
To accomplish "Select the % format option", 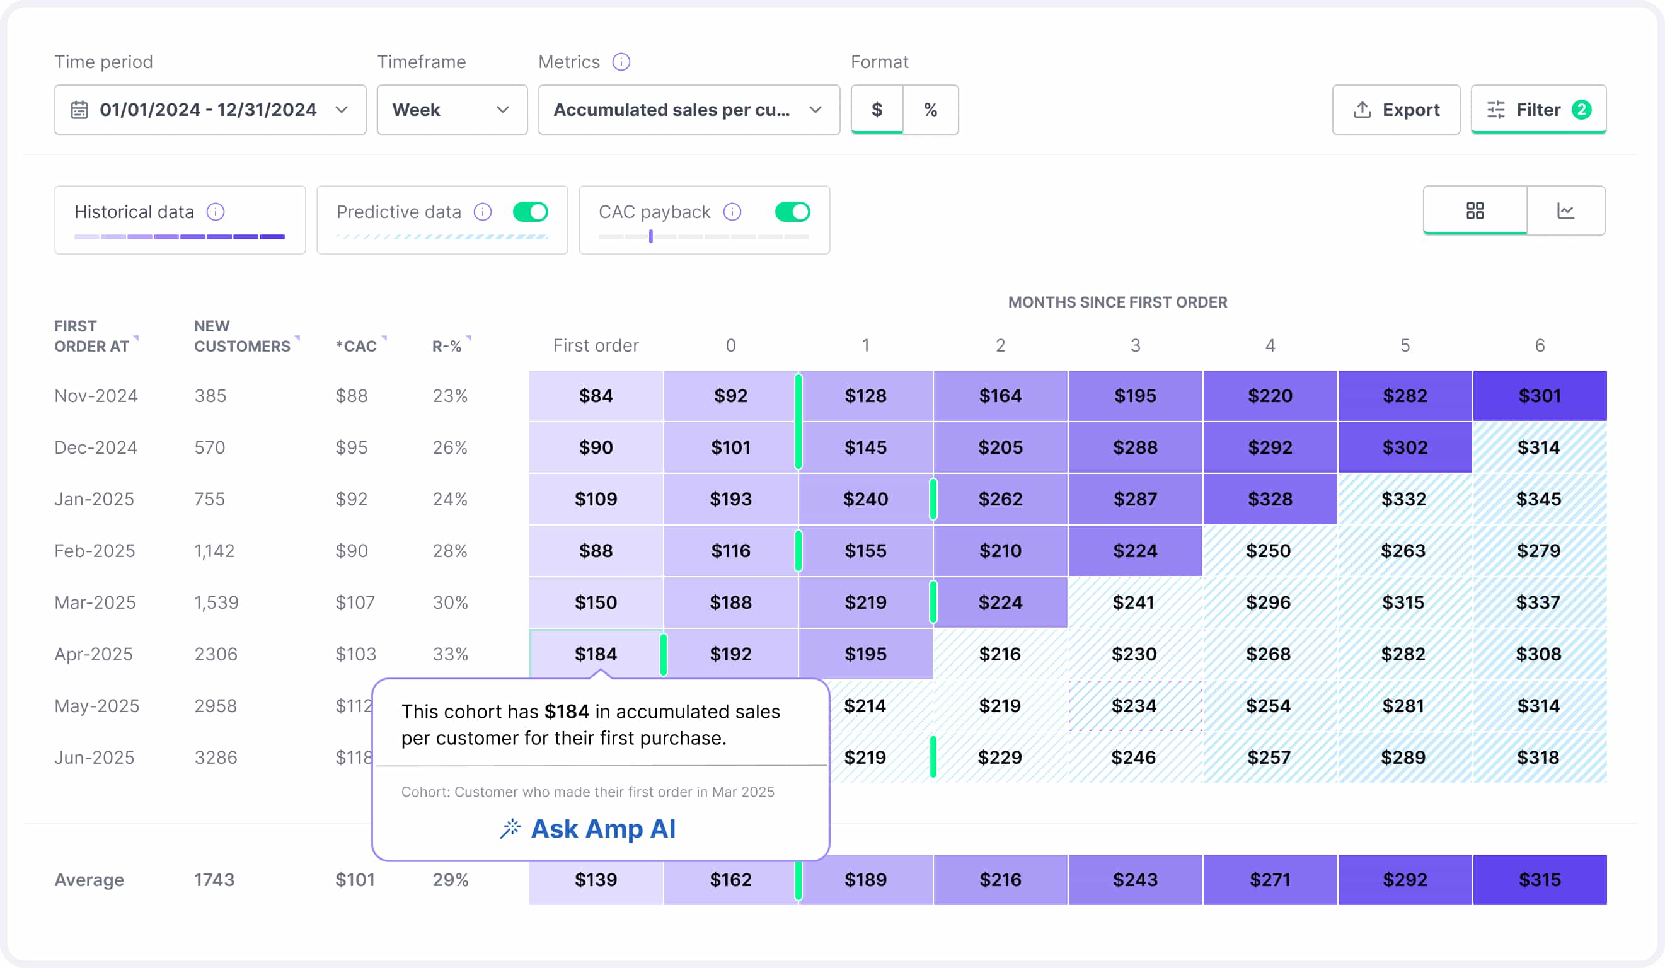I will (x=930, y=110).
